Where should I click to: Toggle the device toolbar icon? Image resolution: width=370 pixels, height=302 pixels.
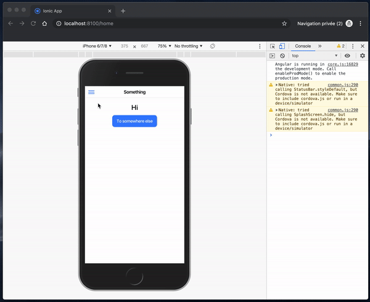281,46
